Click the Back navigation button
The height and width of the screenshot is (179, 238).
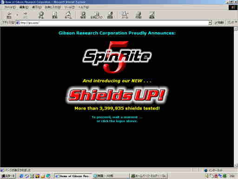[9, 15]
